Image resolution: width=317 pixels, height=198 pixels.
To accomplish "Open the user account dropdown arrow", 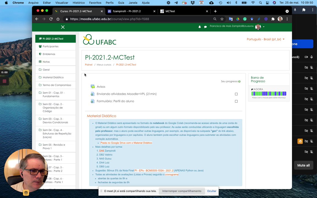I will pos(264,27).
